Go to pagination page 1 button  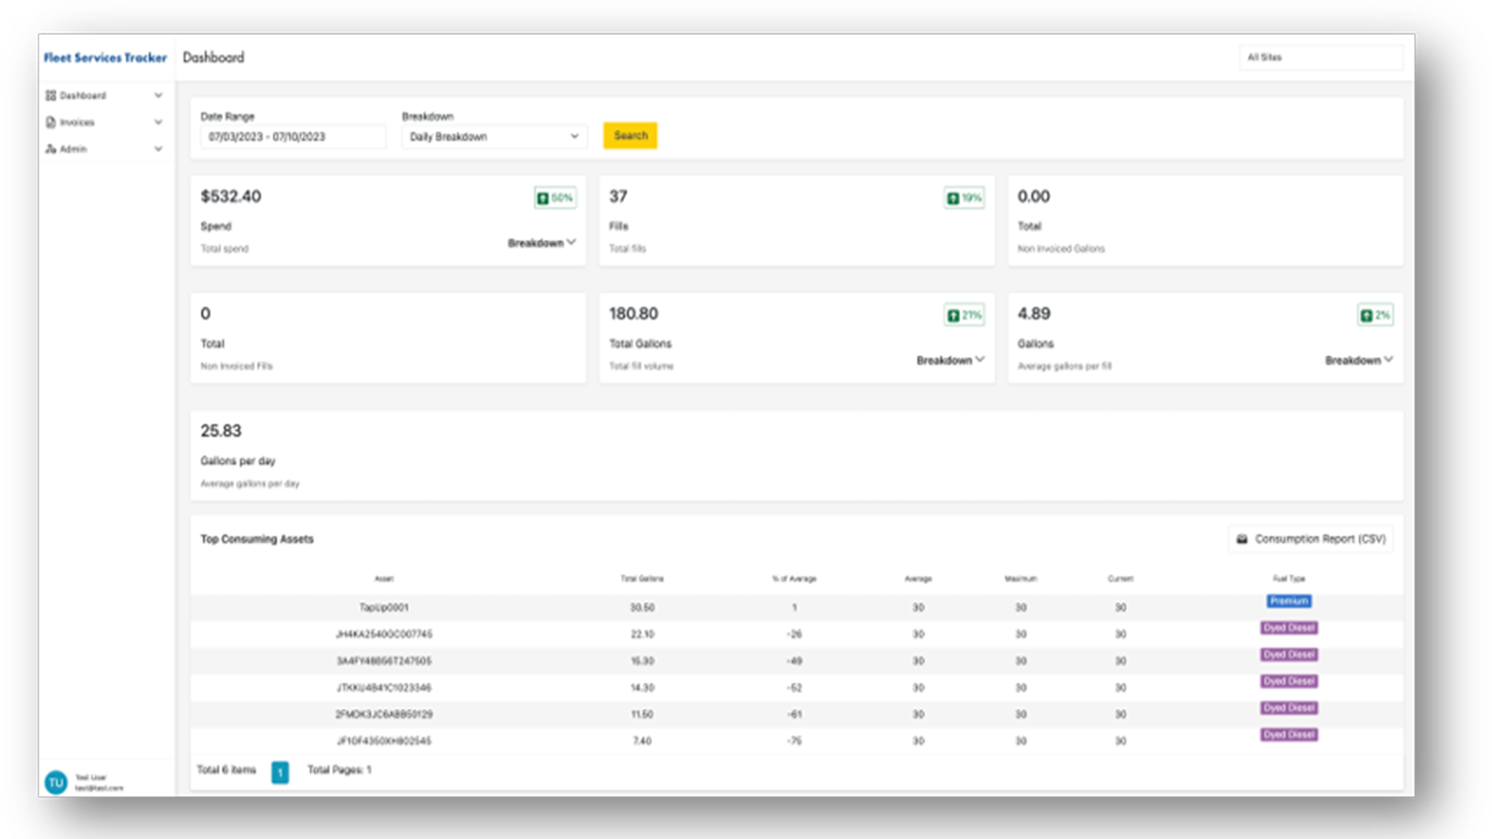point(280,771)
